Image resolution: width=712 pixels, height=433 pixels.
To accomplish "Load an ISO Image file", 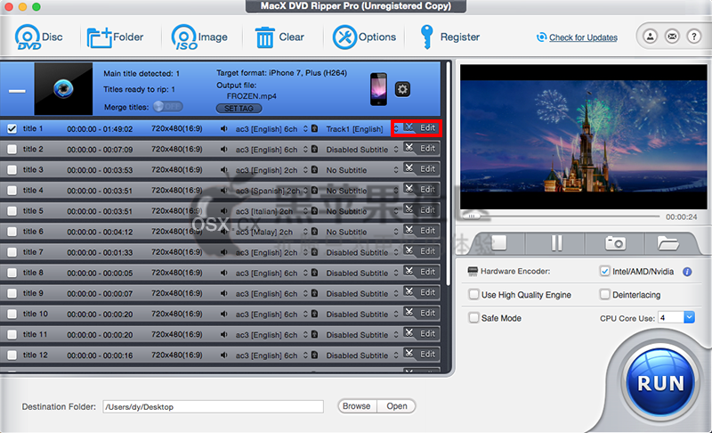I will click(x=198, y=37).
